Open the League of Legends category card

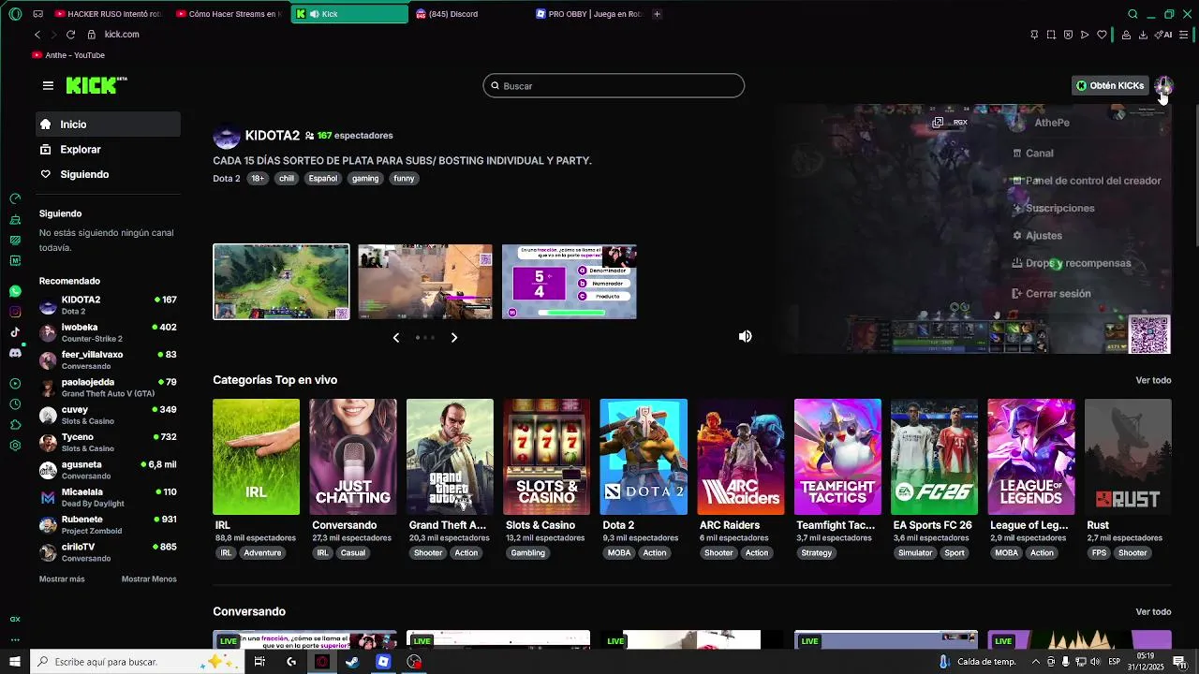pyautogui.click(x=1031, y=457)
